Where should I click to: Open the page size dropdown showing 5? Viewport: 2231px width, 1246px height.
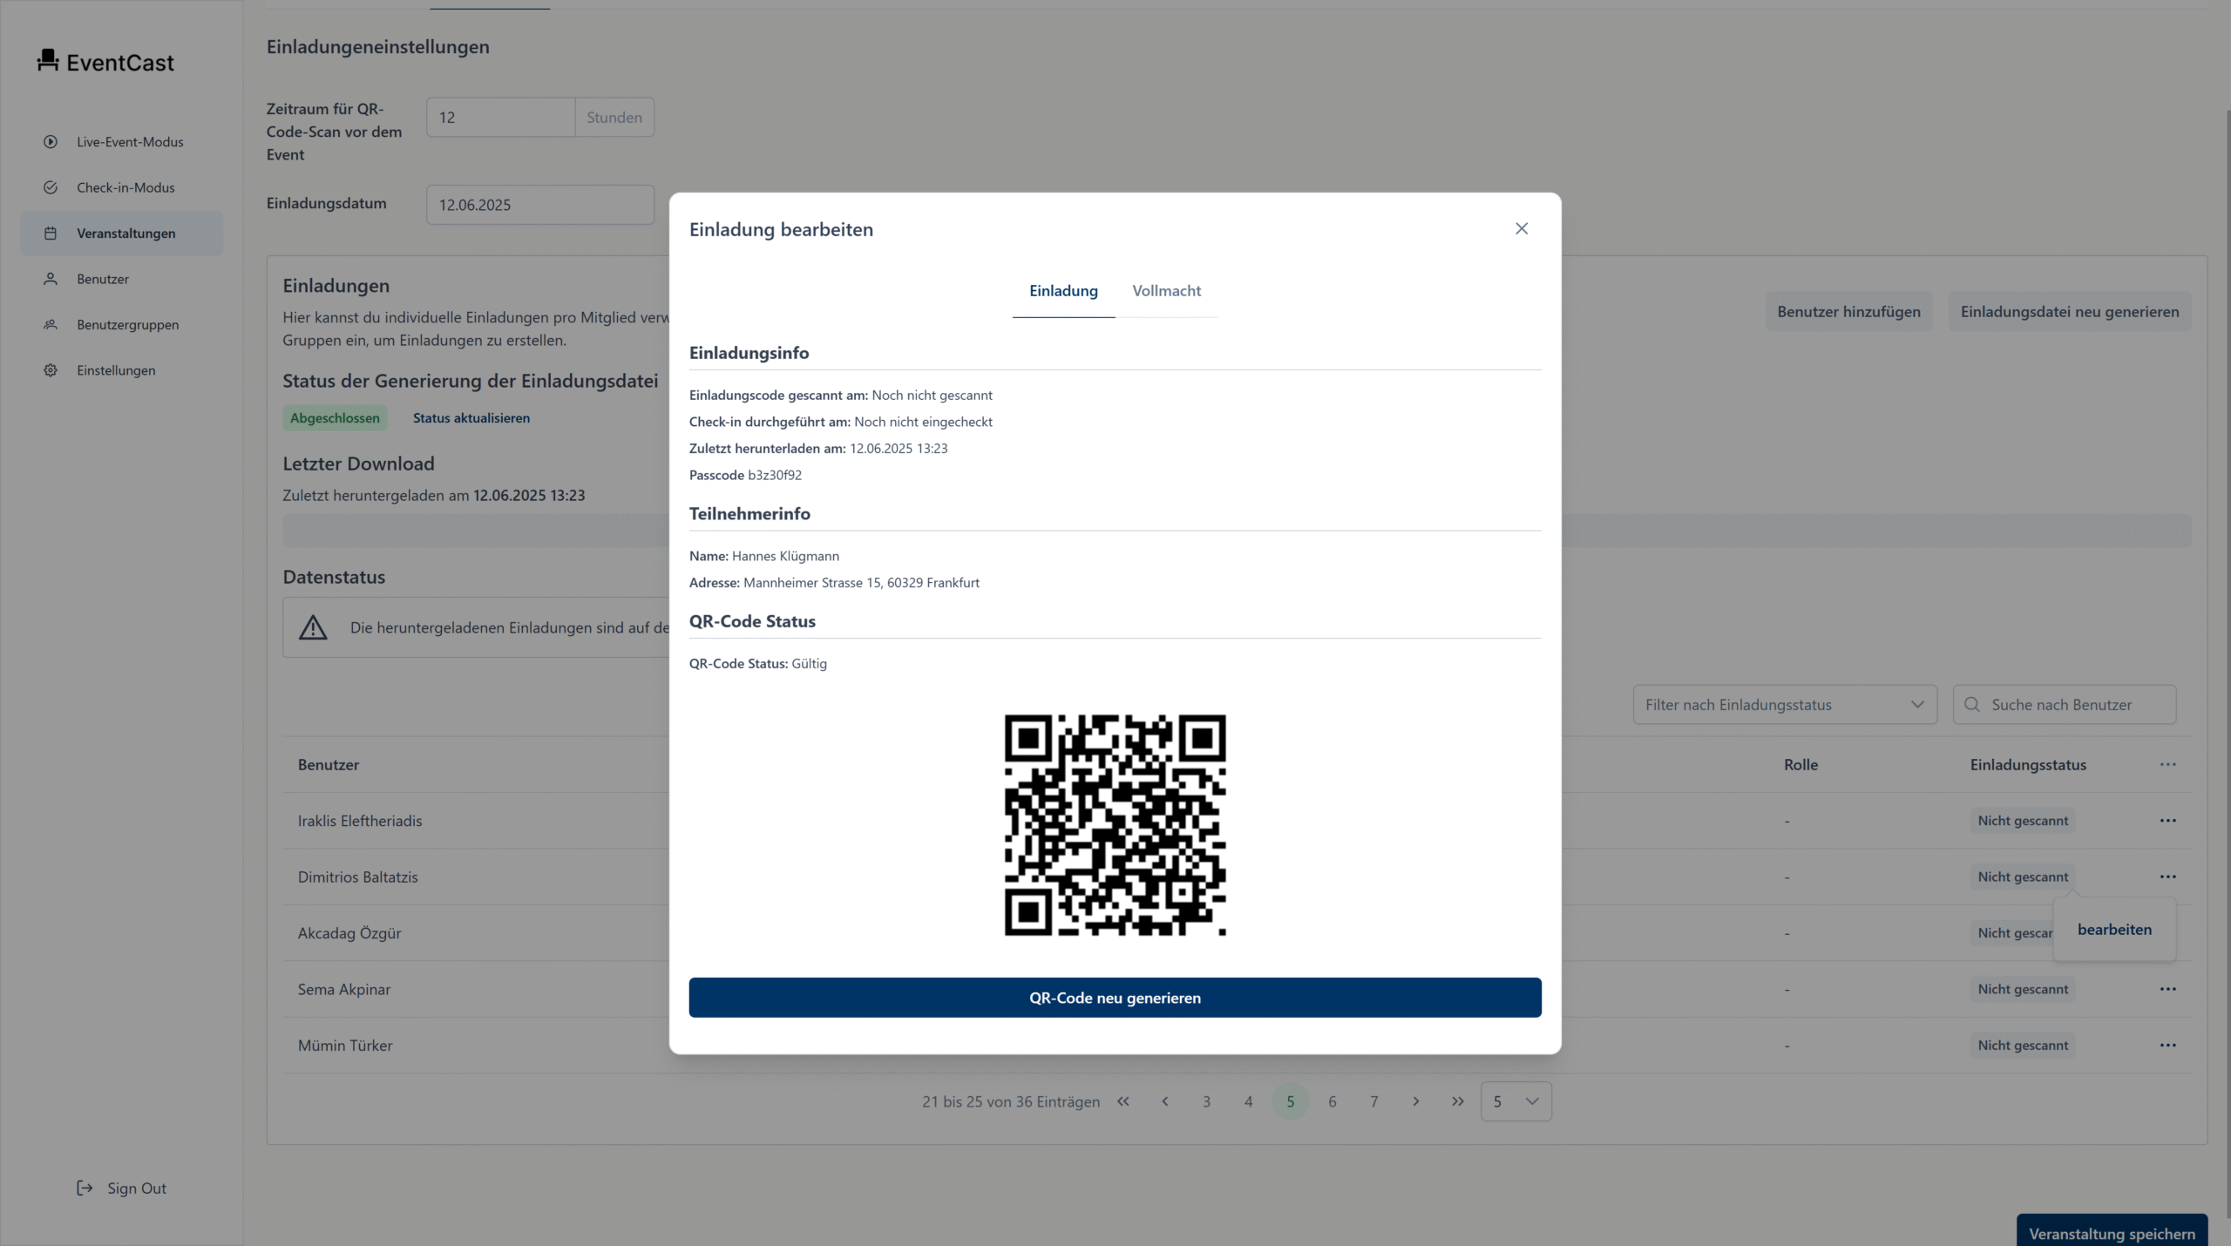tap(1516, 1101)
